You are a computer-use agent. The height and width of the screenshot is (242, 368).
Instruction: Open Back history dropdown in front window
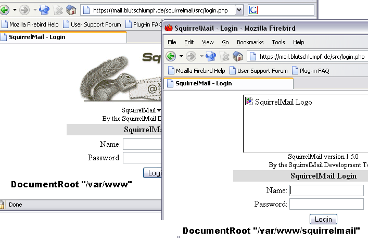181,56
